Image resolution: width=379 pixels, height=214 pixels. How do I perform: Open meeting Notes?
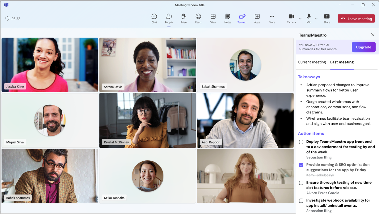pyautogui.click(x=228, y=19)
